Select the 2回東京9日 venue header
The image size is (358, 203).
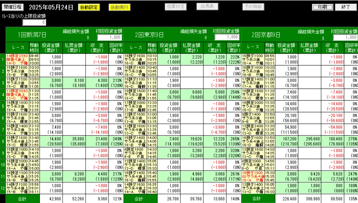[x=149, y=35]
